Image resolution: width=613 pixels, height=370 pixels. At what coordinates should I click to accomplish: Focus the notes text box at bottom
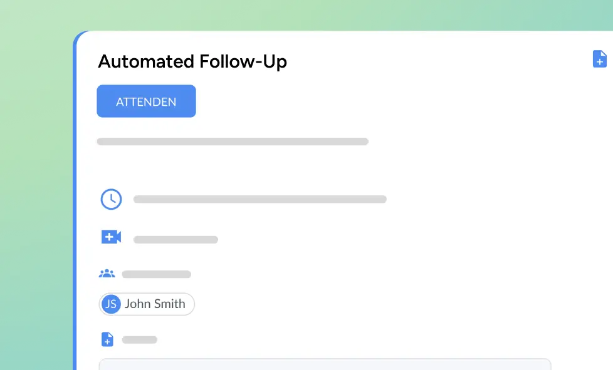tap(325, 364)
